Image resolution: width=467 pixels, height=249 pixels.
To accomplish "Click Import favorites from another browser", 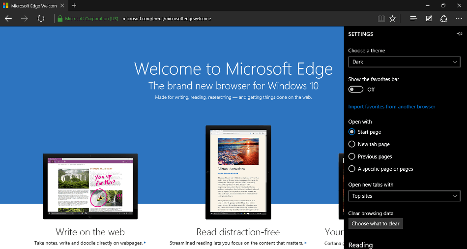I will point(392,107).
